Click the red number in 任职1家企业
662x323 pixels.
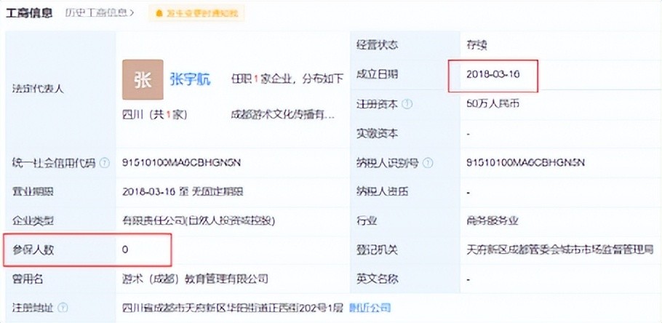click(256, 79)
